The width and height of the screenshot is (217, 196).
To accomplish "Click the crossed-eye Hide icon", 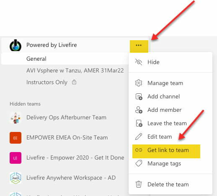I will 139,62.
